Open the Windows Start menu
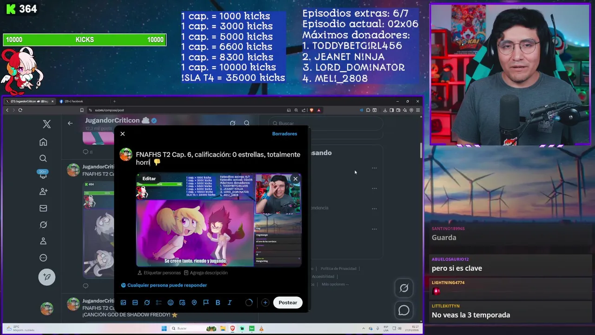595x335 pixels. pyautogui.click(x=164, y=328)
